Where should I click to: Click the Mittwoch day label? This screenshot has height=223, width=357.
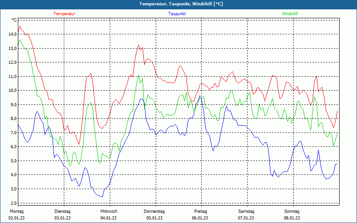click(109, 211)
